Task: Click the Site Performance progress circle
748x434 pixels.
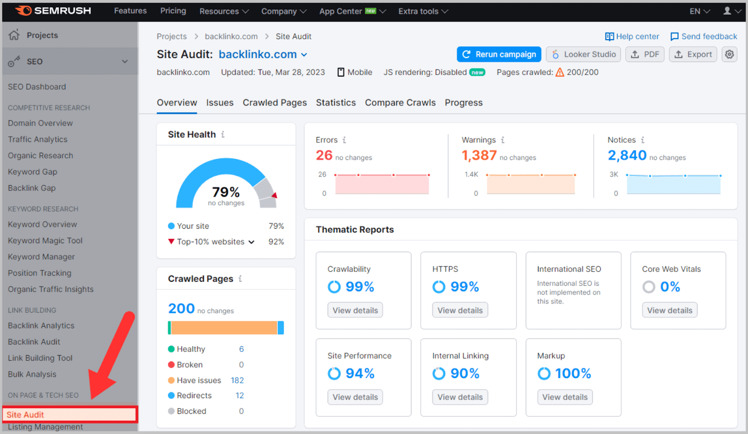Action: 334,373
